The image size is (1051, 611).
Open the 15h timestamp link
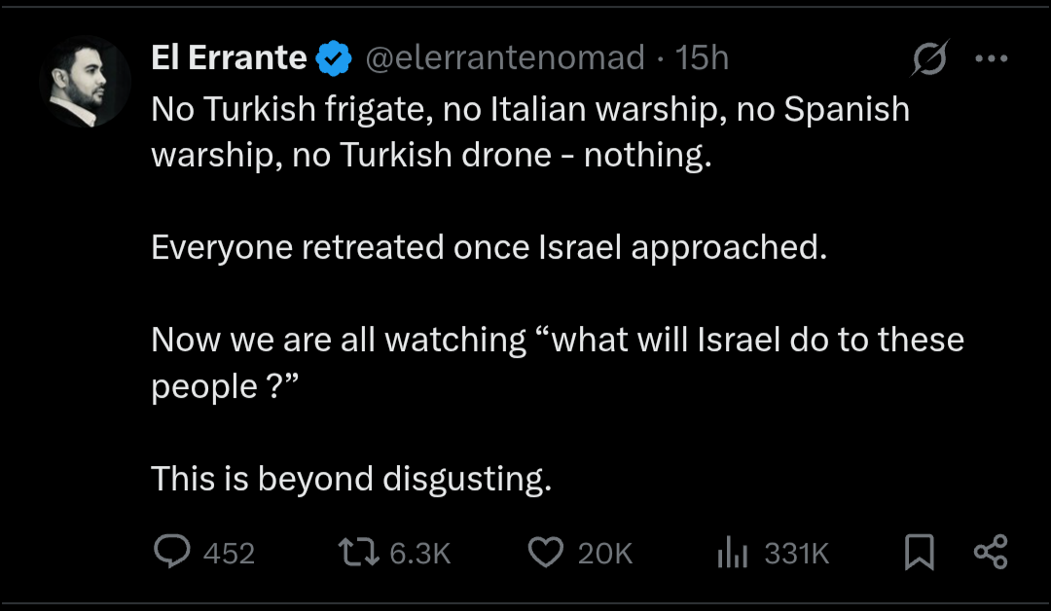[702, 58]
